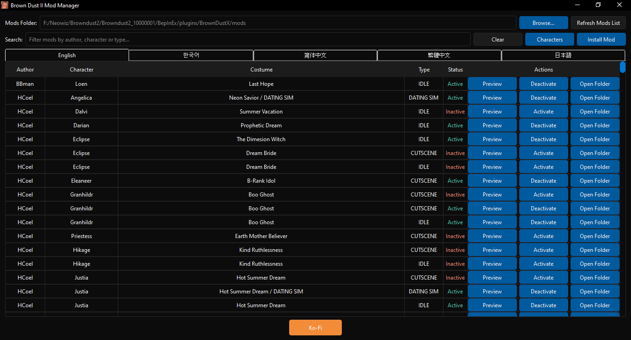
Task: Click the mods folder path field
Action: [277, 22]
